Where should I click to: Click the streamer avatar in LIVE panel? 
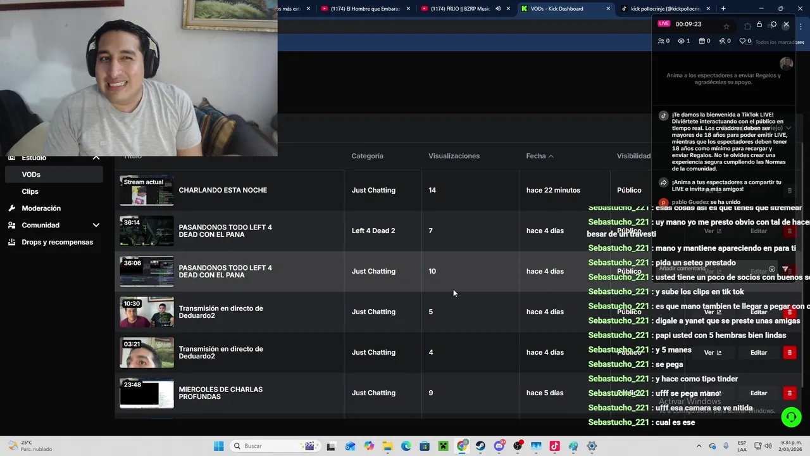click(786, 63)
